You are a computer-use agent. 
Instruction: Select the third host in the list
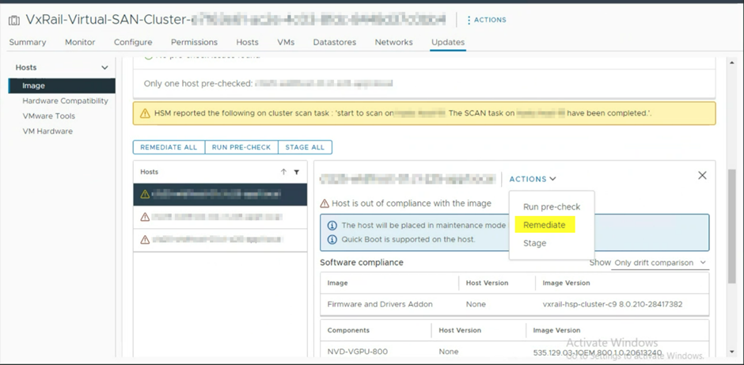220,240
